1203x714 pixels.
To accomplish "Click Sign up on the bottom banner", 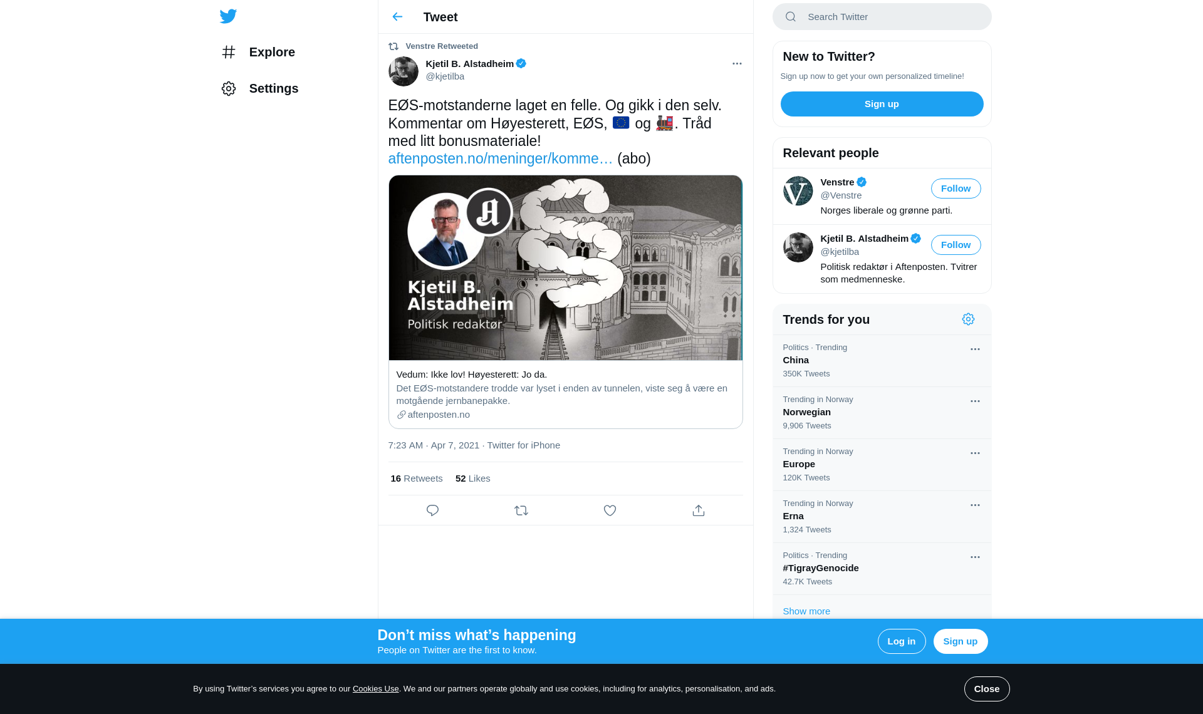I will point(960,641).
